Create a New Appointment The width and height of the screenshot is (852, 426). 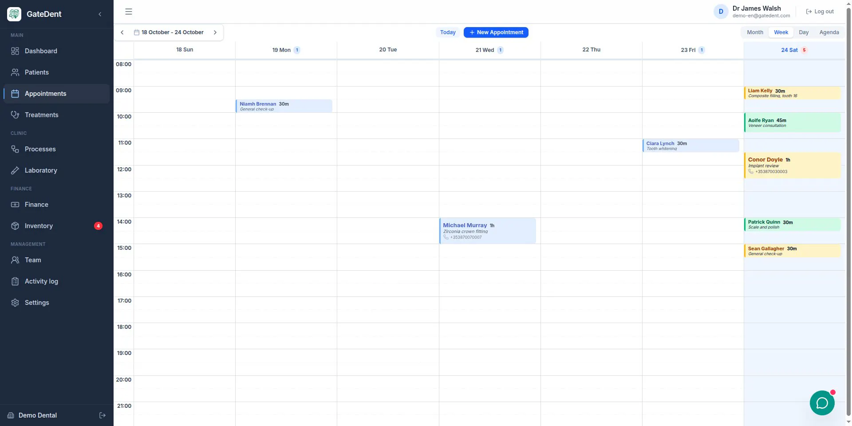point(496,32)
